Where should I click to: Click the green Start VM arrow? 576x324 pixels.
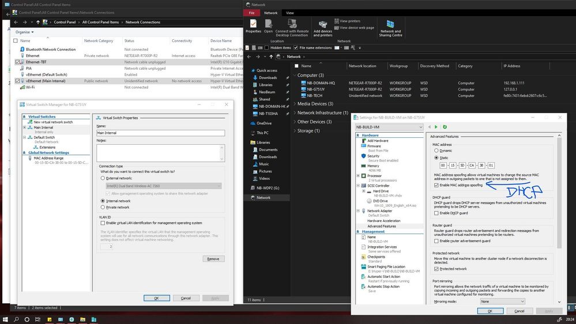click(x=436, y=127)
